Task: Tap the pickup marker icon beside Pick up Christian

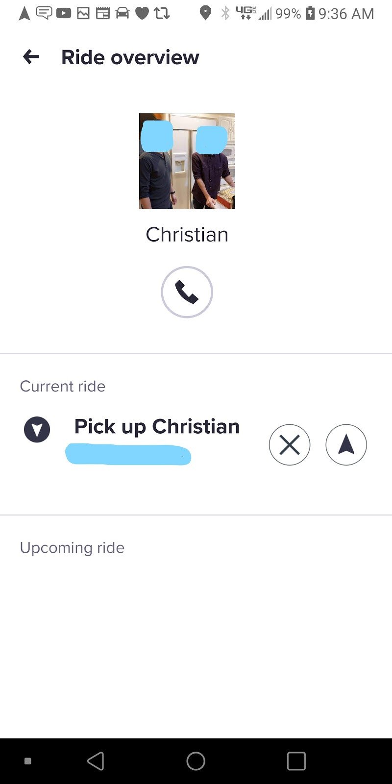Action: click(x=37, y=430)
